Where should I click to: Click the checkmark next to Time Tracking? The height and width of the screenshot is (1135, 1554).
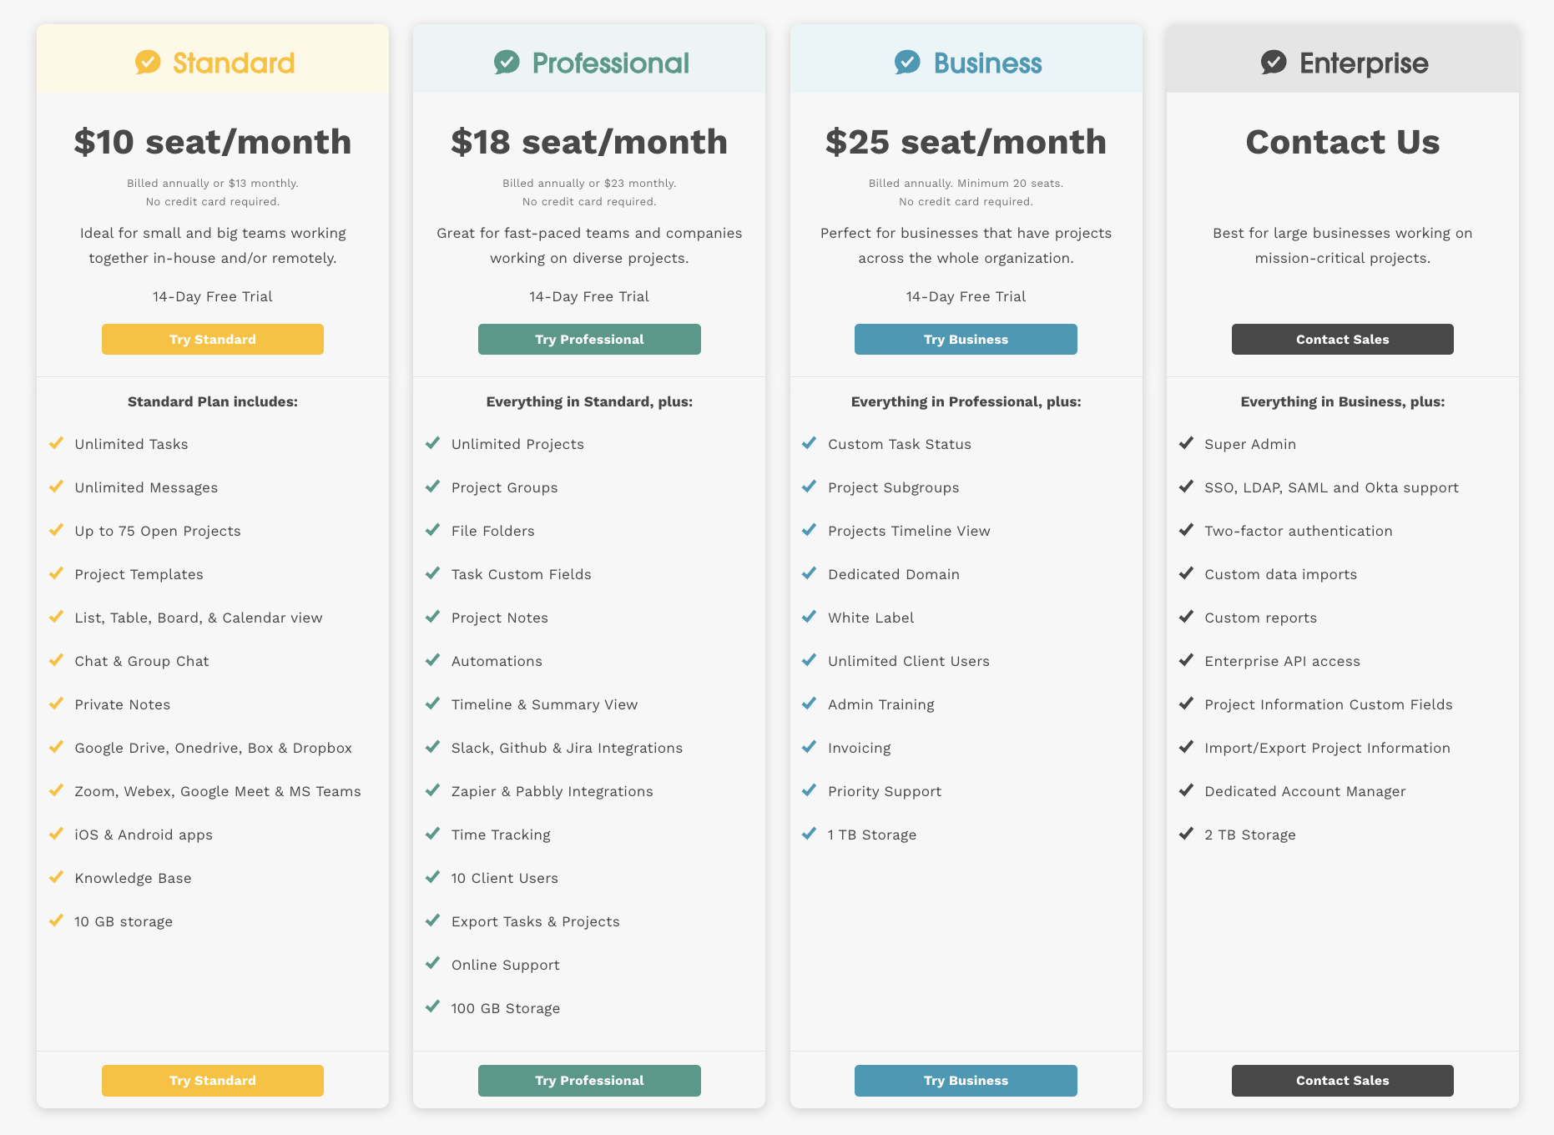point(432,834)
